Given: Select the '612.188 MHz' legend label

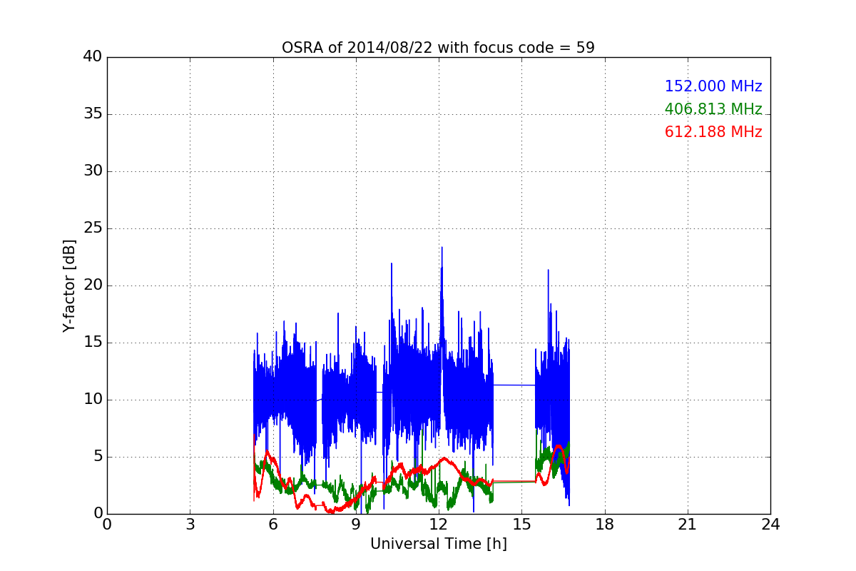Looking at the screenshot, I should click(x=713, y=132).
